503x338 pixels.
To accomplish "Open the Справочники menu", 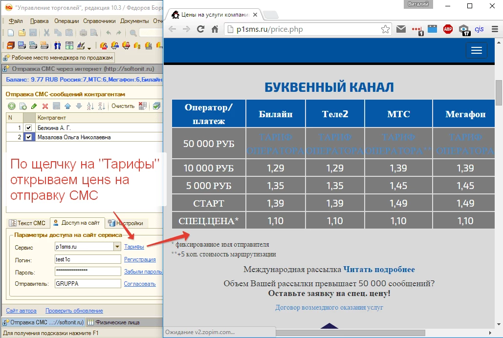I will tap(99, 21).
